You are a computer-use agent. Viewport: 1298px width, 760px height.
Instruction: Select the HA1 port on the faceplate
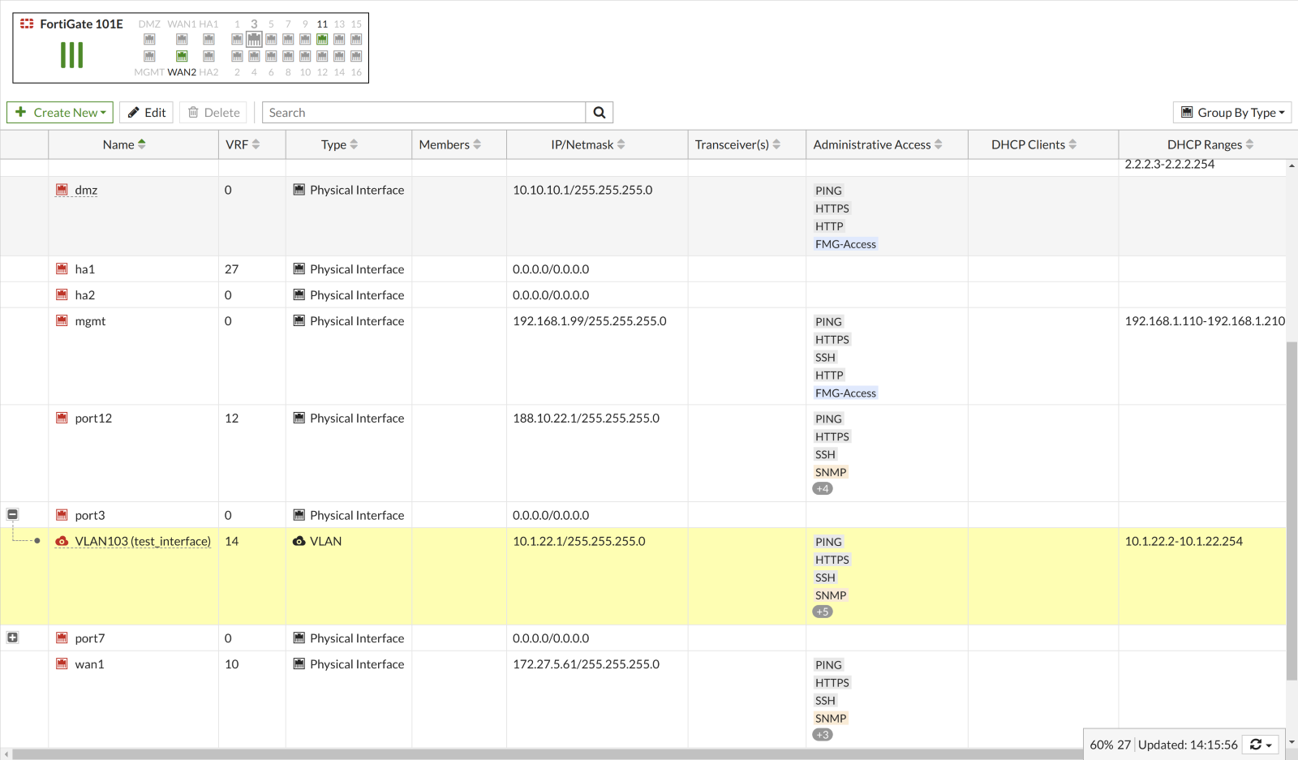click(208, 39)
